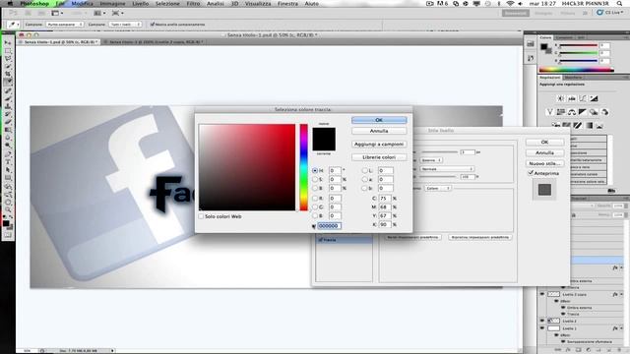630x354 pixels.
Task: Hide the Livello 2 layer
Action: (x=542, y=321)
